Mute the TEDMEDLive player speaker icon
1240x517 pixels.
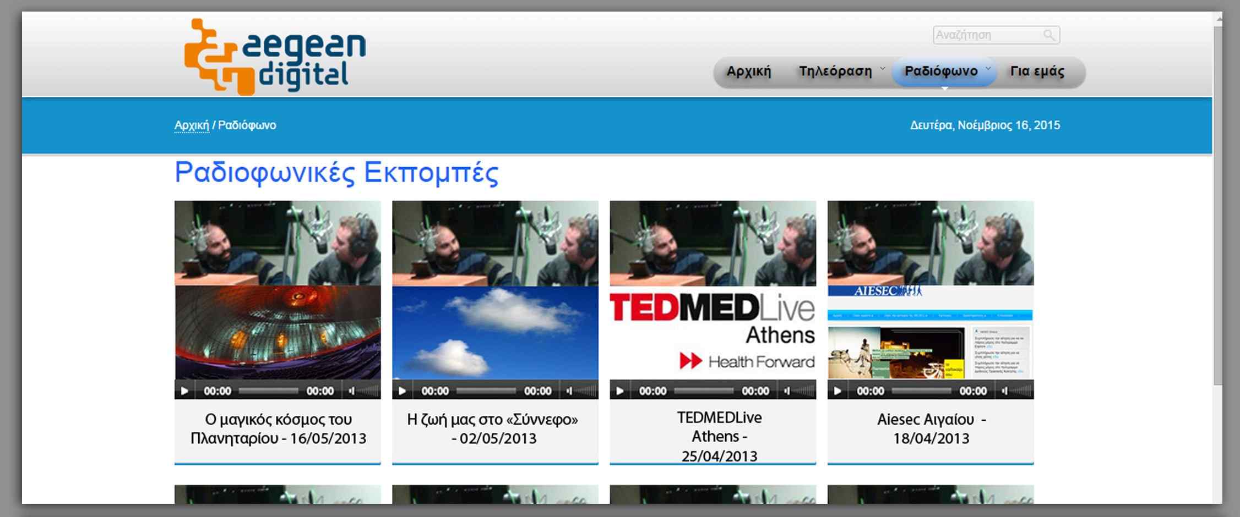[787, 391]
